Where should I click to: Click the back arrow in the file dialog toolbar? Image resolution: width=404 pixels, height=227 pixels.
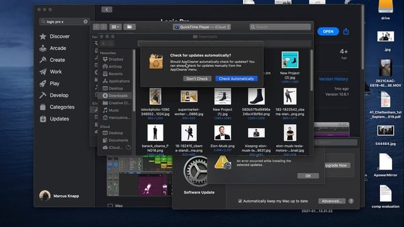click(x=97, y=26)
